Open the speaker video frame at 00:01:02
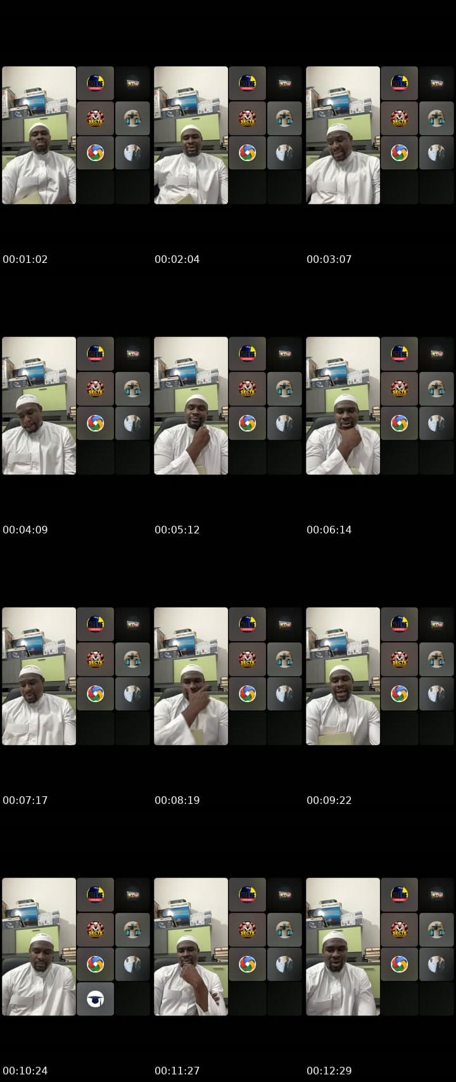This screenshot has width=456, height=1082. coord(39,135)
